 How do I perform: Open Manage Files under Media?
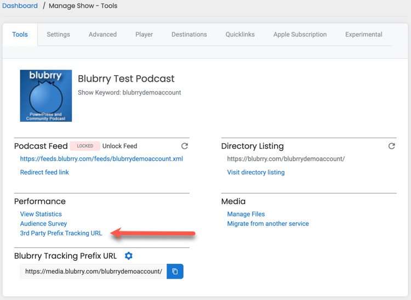coord(246,214)
